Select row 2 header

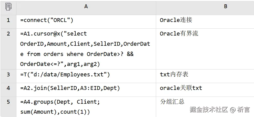coord(8,34)
